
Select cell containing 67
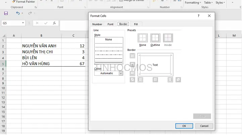(74, 64)
